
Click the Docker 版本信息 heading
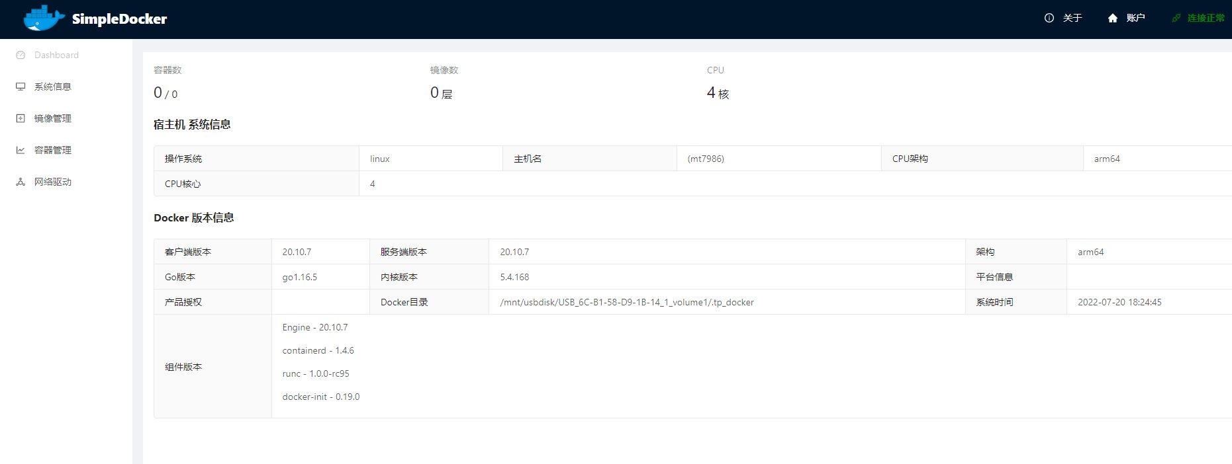coord(194,217)
